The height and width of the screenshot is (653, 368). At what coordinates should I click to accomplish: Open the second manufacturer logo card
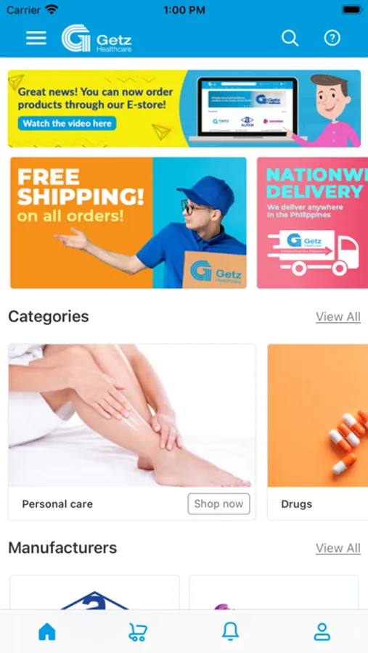click(274, 593)
